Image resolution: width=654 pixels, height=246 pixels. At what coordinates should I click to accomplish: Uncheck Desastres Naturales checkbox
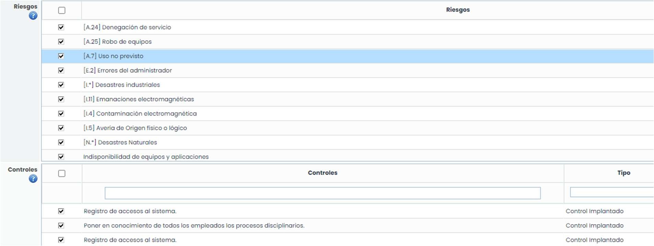pos(61,142)
